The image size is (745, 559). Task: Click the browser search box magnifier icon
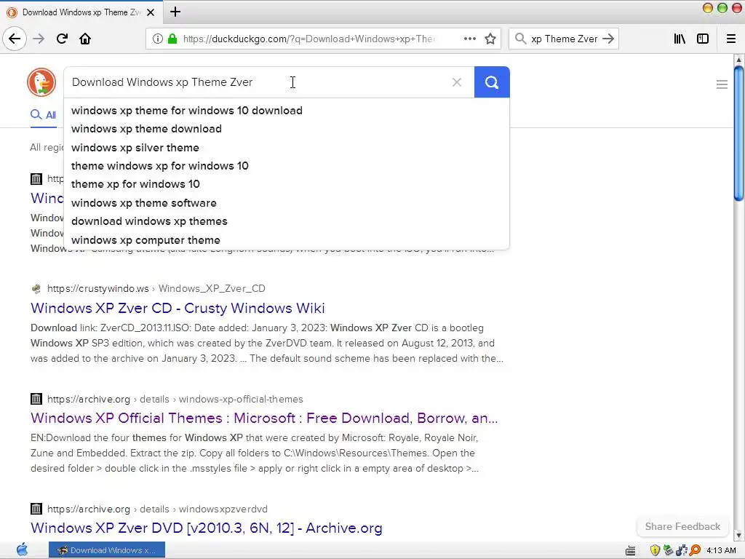pyautogui.click(x=521, y=39)
